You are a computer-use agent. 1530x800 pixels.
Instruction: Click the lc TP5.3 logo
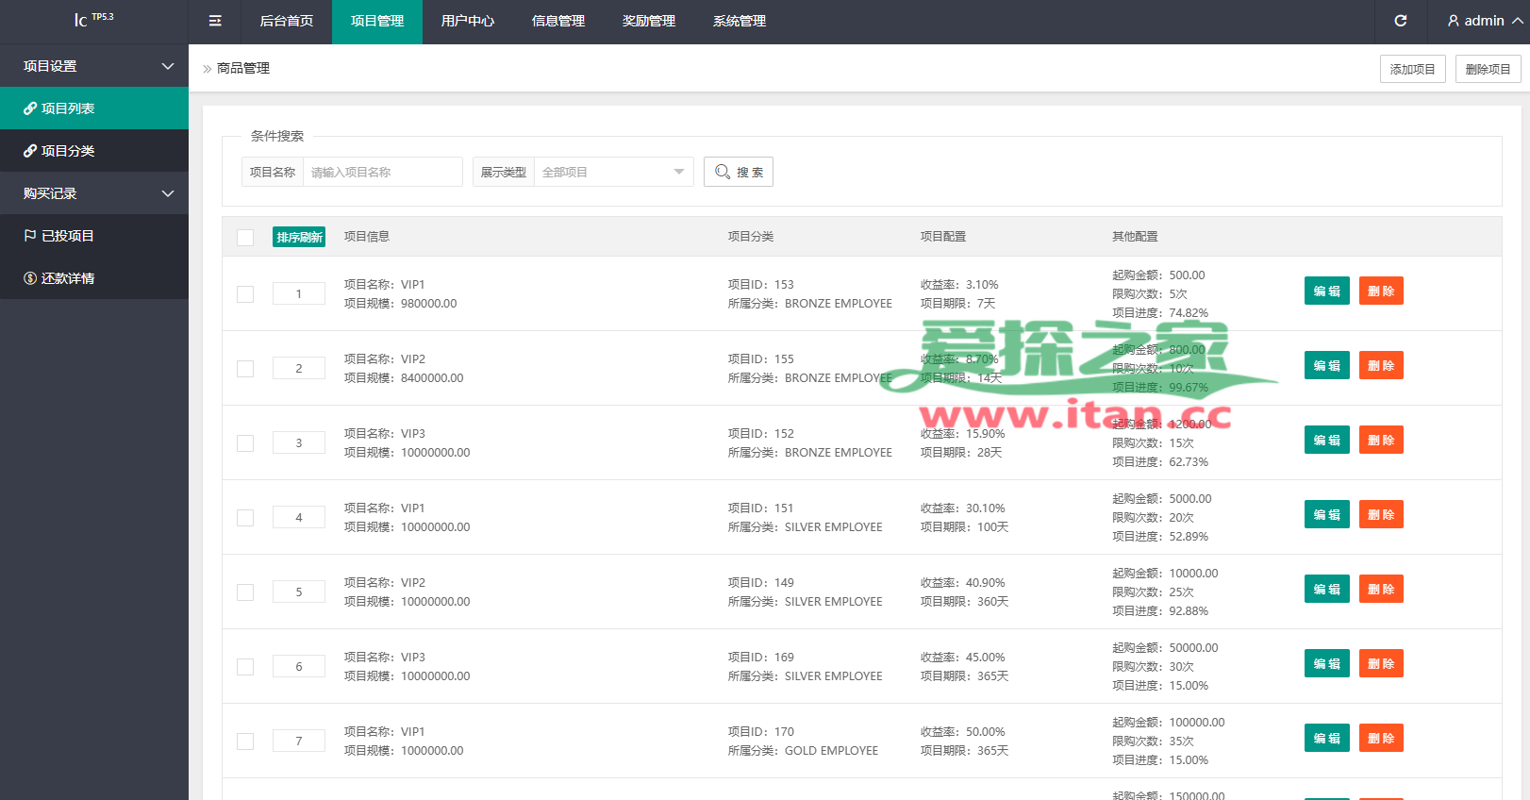(93, 20)
